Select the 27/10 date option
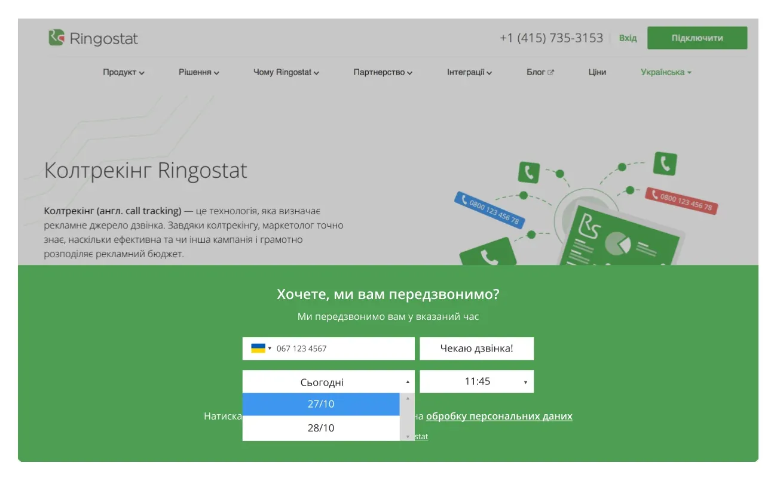Image resolution: width=777 pixels, height=481 pixels. (x=321, y=404)
